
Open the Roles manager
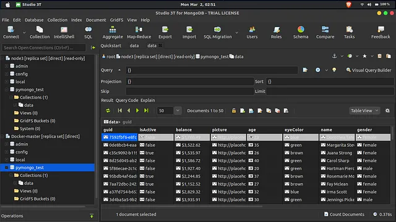click(x=277, y=33)
